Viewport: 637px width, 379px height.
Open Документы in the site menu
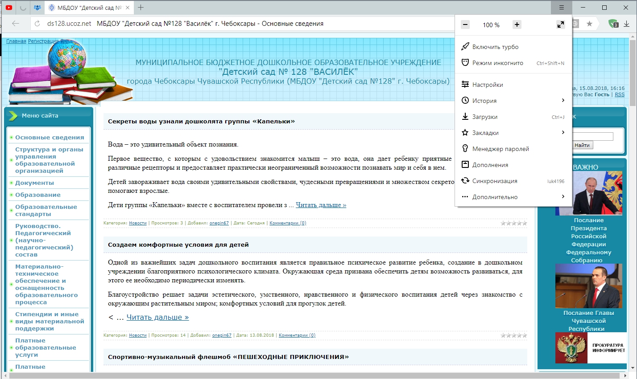click(x=34, y=183)
